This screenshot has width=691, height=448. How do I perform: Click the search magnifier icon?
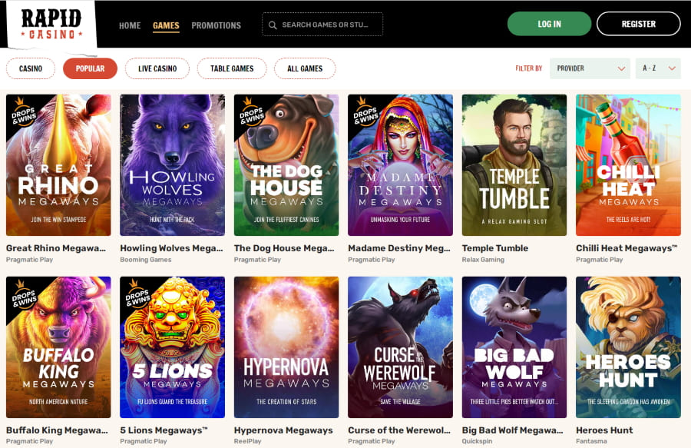click(x=273, y=25)
